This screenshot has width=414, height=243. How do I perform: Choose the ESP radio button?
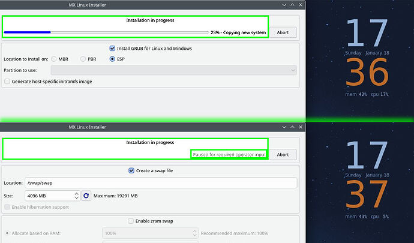coord(112,59)
